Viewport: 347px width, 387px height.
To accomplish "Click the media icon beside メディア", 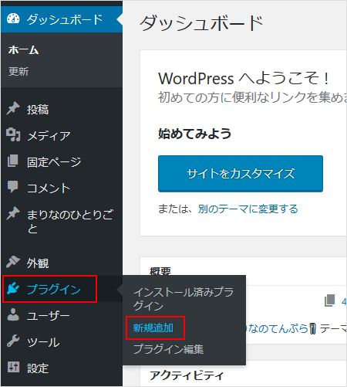I will tap(13, 134).
